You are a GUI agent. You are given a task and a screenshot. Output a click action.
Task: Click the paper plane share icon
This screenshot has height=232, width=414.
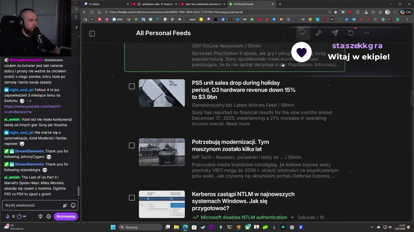335,33
